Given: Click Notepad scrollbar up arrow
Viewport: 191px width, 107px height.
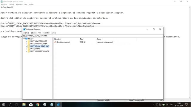Looking at the screenshot, I should [190, 7].
